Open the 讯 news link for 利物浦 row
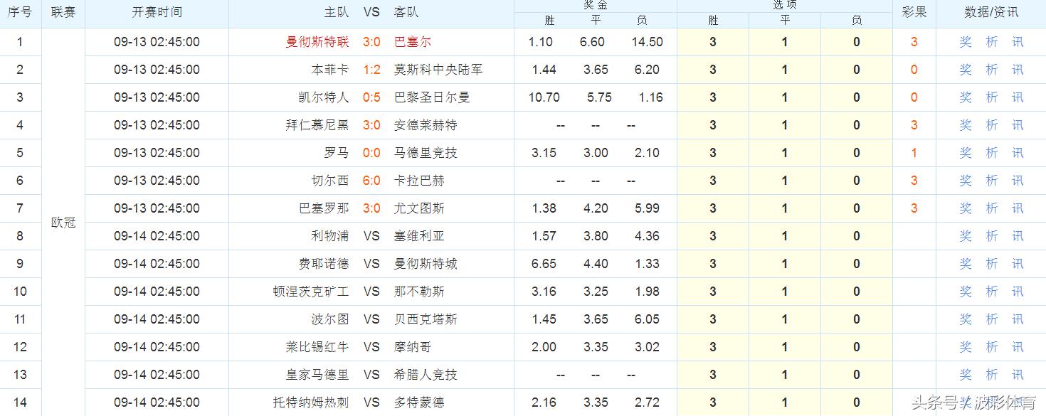Image resolution: width=1046 pixels, height=416 pixels. (x=1018, y=236)
